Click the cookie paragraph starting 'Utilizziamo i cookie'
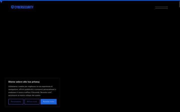Image resolution: width=180 pixels, height=112 pixels. [x=32, y=91]
